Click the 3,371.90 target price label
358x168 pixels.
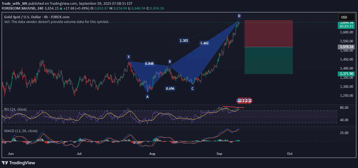click(346, 73)
